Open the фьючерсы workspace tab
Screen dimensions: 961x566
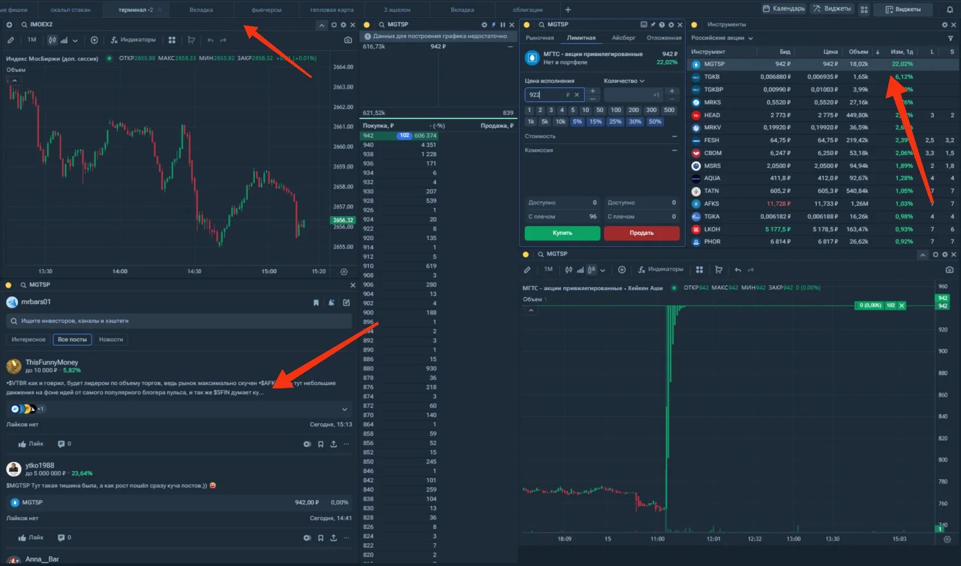tap(266, 10)
